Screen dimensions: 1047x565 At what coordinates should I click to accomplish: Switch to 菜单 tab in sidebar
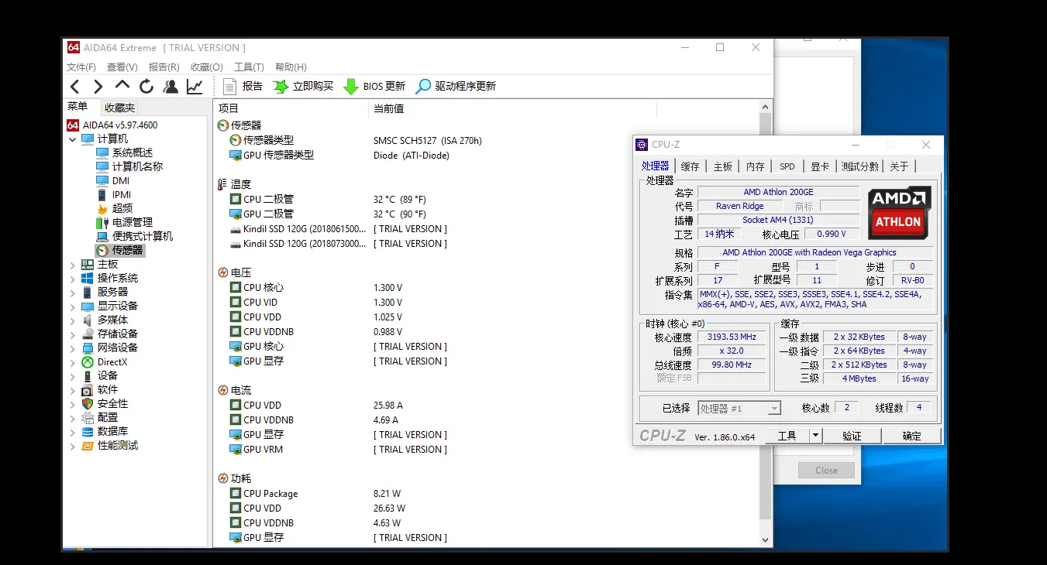(x=77, y=107)
